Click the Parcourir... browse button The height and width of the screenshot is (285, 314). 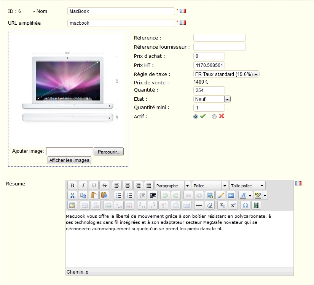coord(109,152)
